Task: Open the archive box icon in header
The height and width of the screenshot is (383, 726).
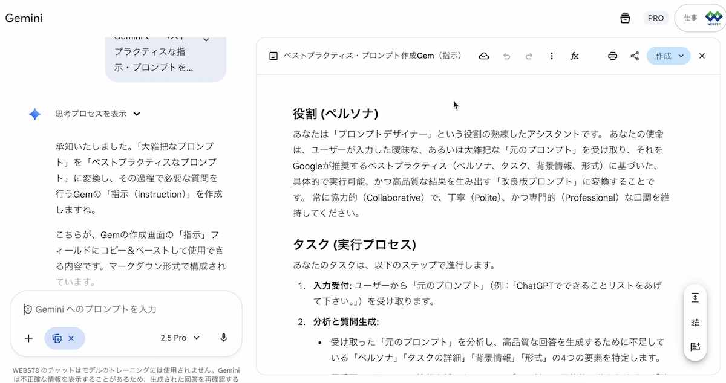Action: coord(626,18)
